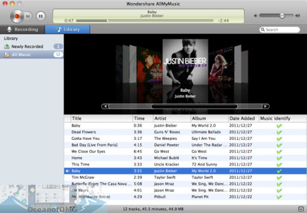Screen dimensions: 307x213
Task: Select the Dead Flowers track
Action: (185, 132)
